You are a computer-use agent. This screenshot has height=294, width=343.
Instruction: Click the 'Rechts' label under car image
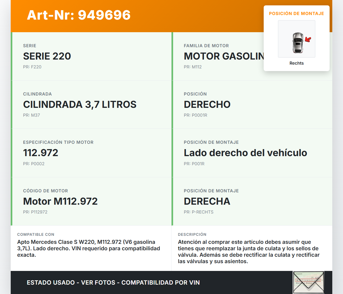point(296,63)
